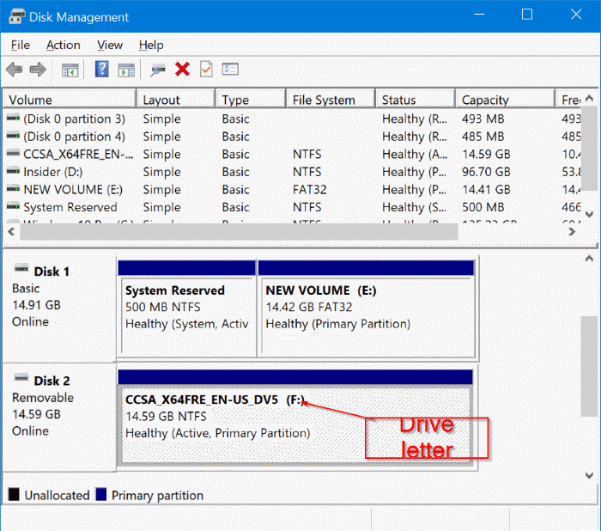This screenshot has width=601, height=531.
Task: Click drive icon beside Insider (D:)
Action: tap(13, 171)
